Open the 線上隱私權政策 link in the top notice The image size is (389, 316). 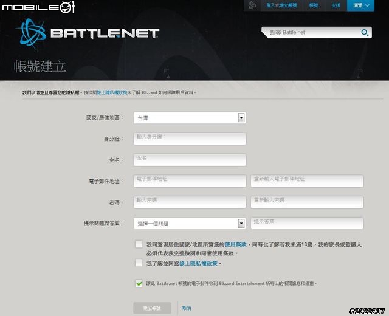coord(112,92)
